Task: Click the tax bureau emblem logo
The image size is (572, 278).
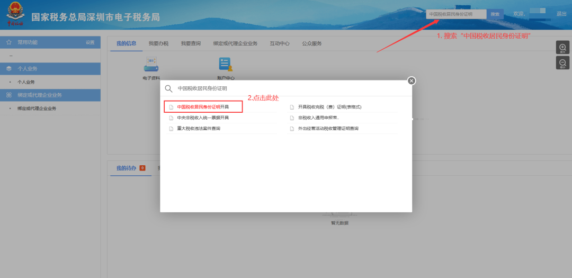Action: tap(14, 14)
